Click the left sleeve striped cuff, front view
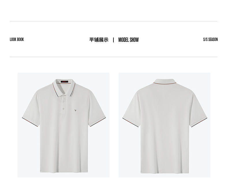The width and height of the screenshot is (228, 180). click(x=30, y=122)
